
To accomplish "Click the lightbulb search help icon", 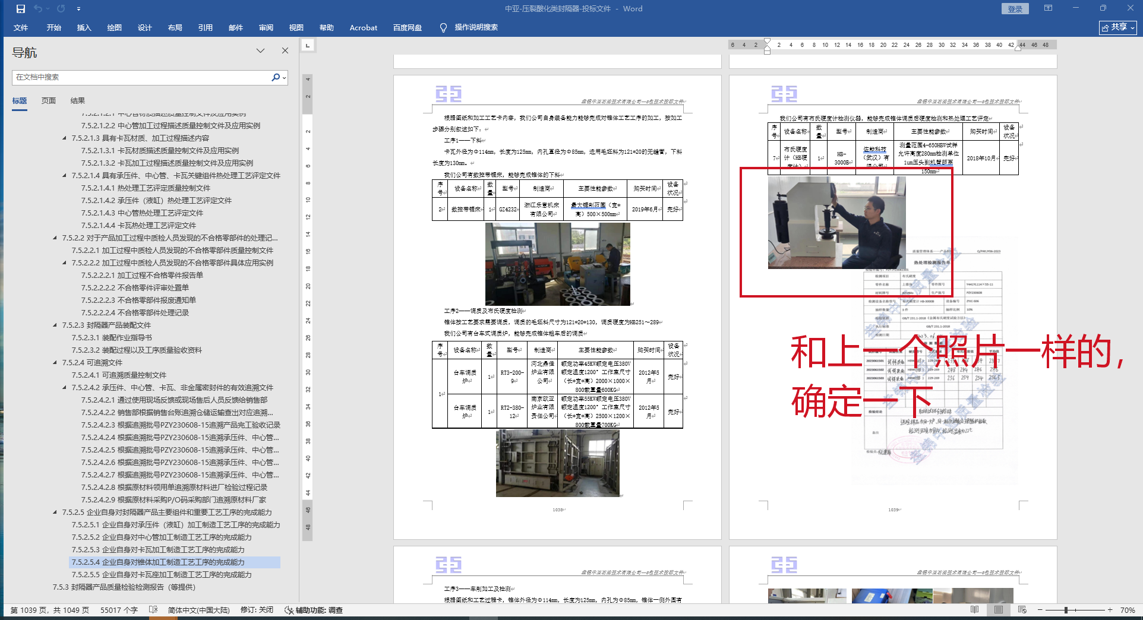I will point(443,28).
